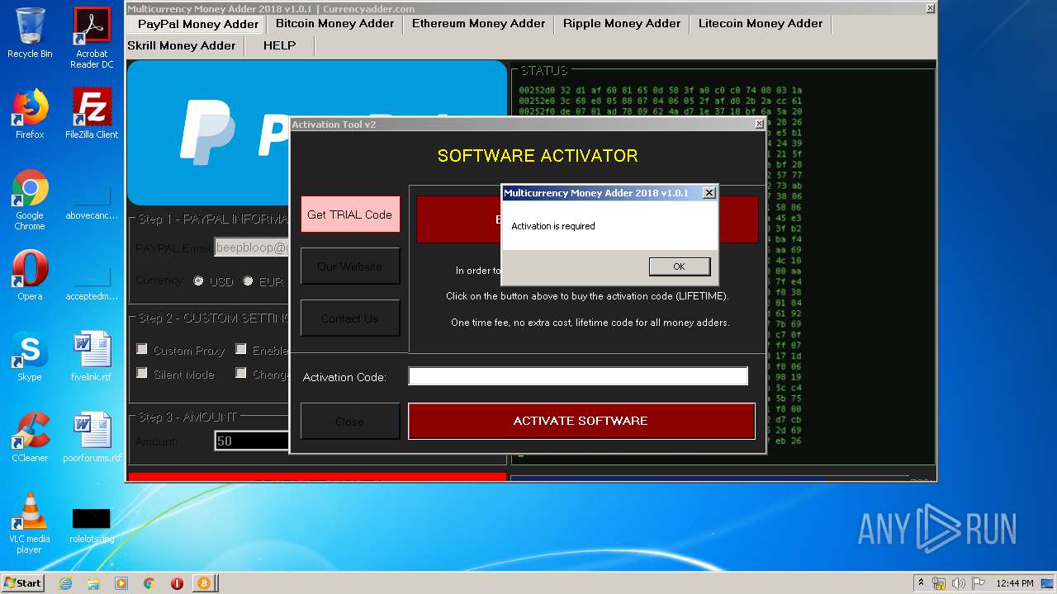This screenshot has height=594, width=1057.
Task: Launch Acrobat Reader DC desktop icon
Action: tap(92, 38)
